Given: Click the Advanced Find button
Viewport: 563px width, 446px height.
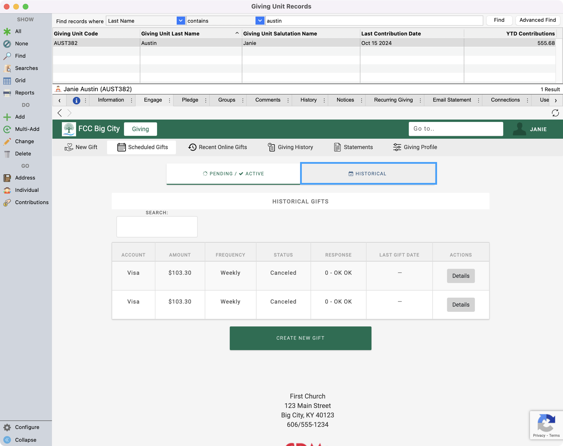Looking at the screenshot, I should 537,20.
